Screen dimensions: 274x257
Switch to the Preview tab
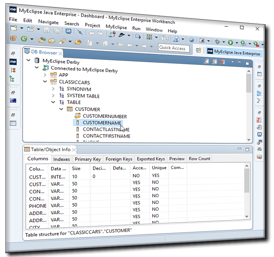pyautogui.click(x=177, y=158)
